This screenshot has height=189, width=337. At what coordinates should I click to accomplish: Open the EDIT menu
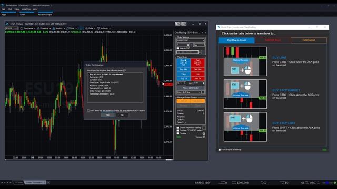10,9
